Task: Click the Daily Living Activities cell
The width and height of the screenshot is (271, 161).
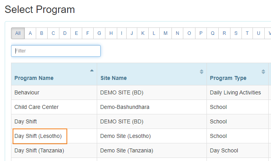Action: point(235,93)
